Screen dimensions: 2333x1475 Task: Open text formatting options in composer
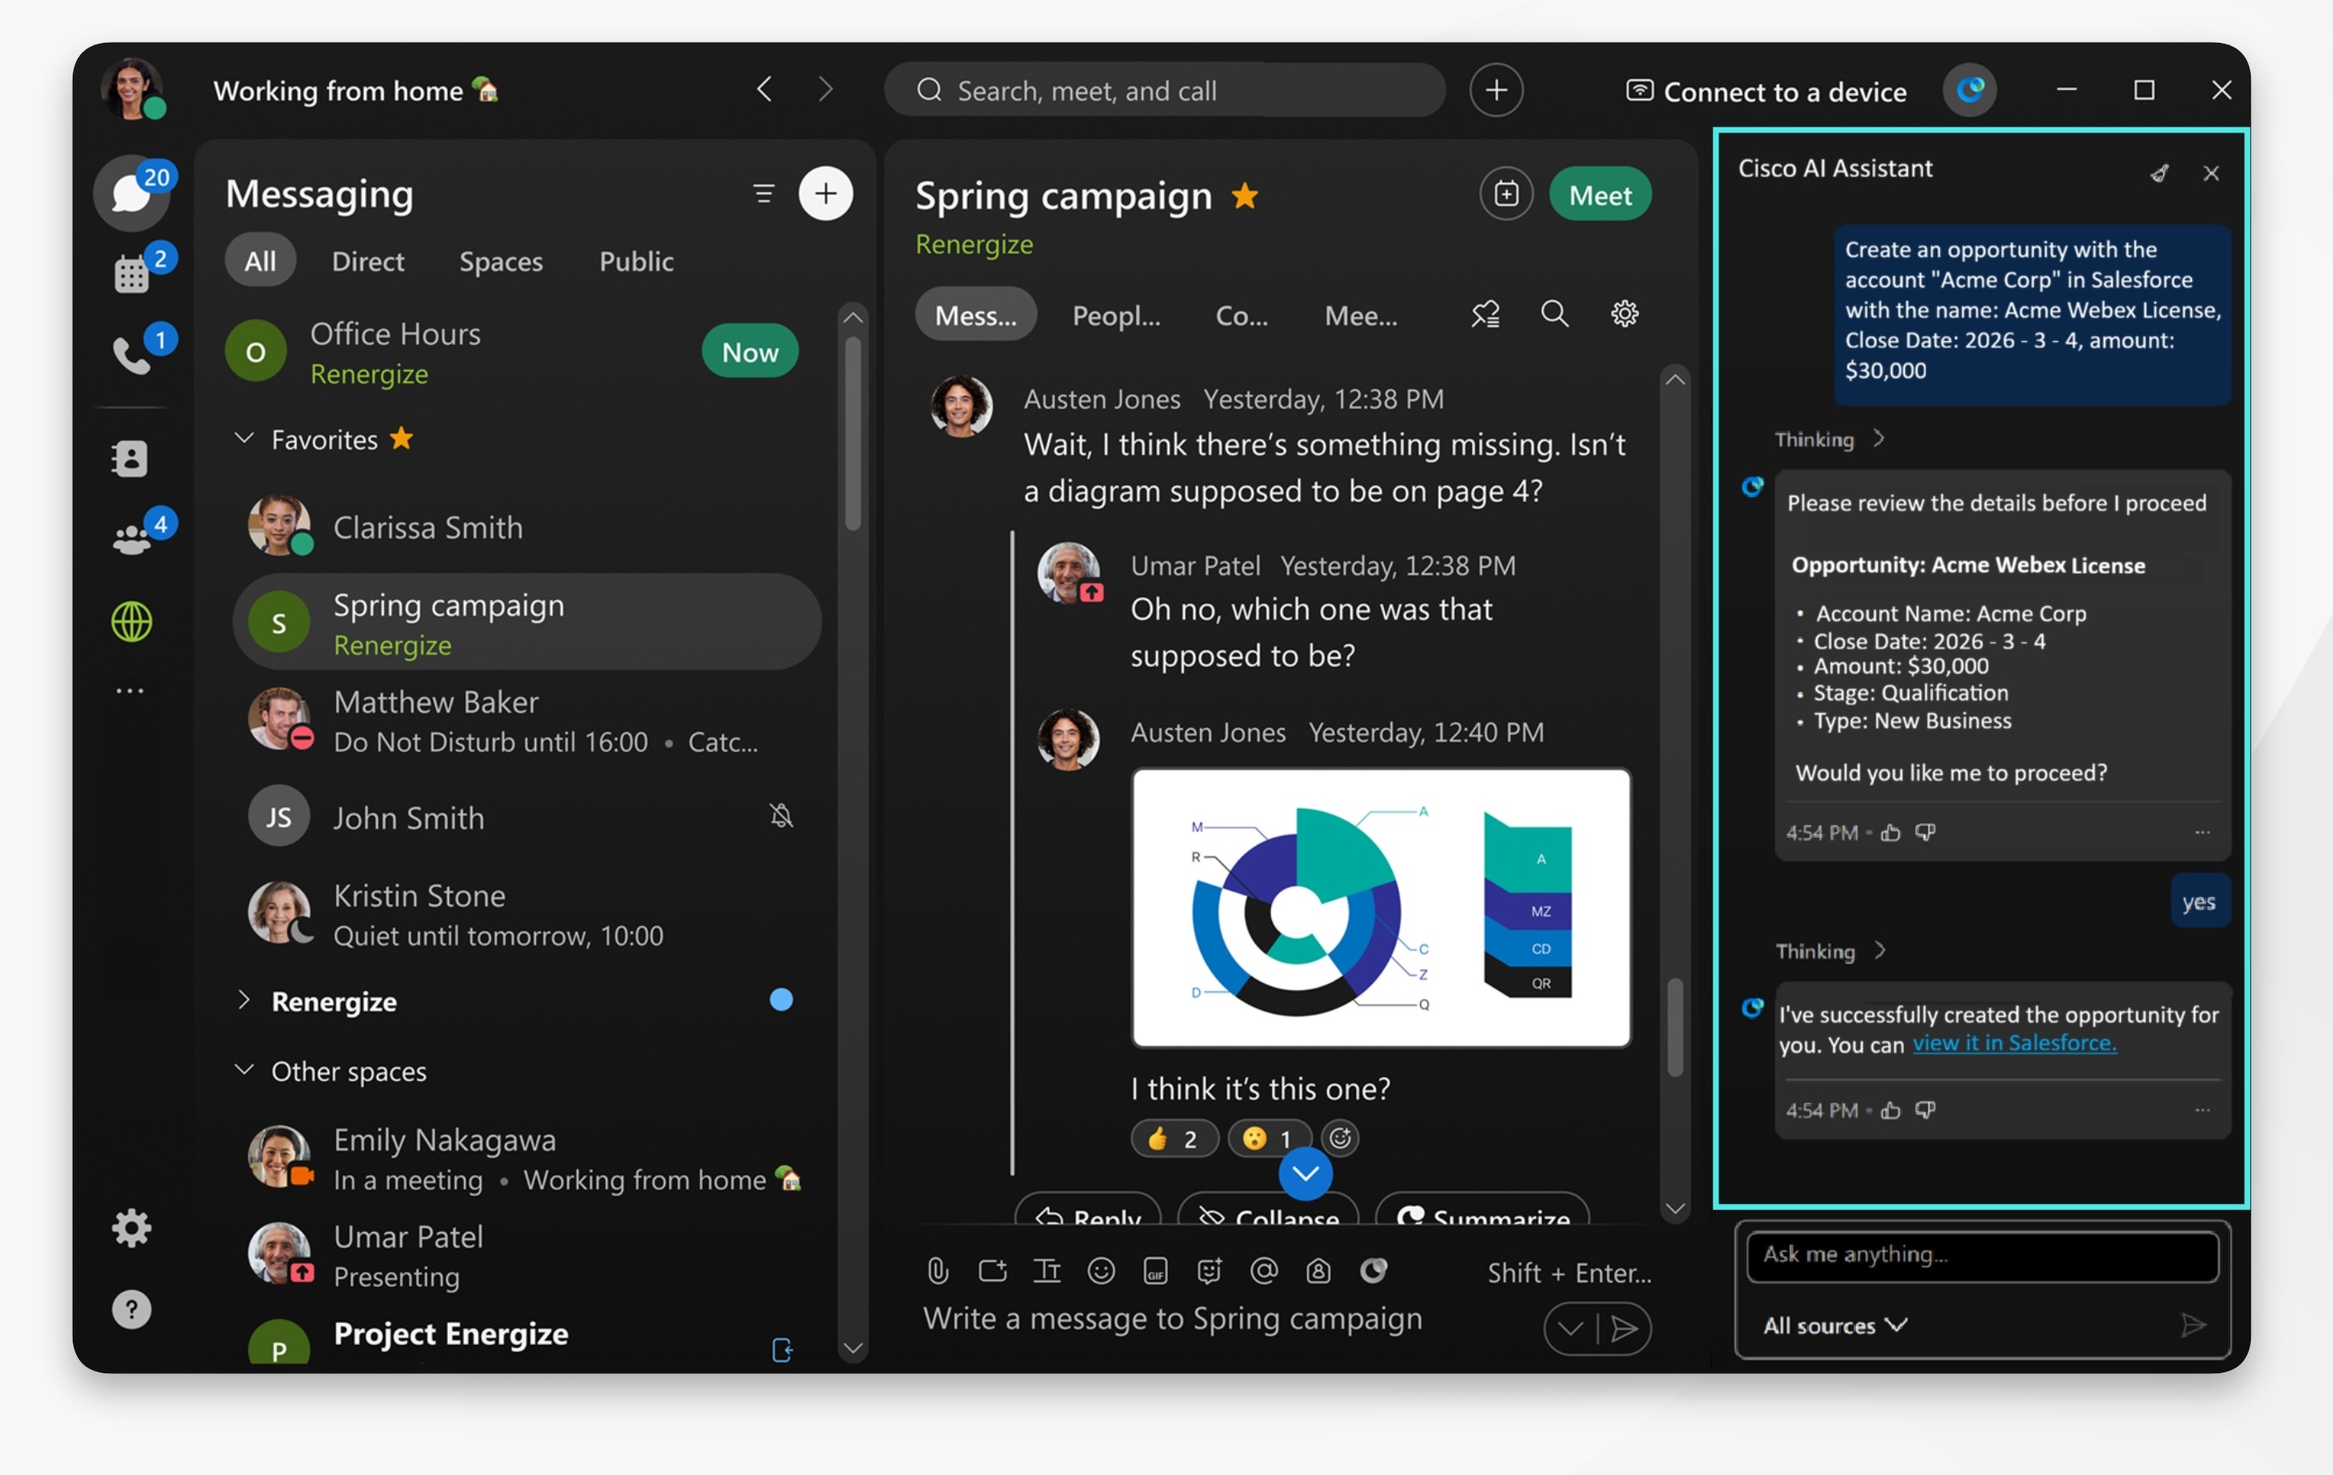pyautogui.click(x=1047, y=1271)
